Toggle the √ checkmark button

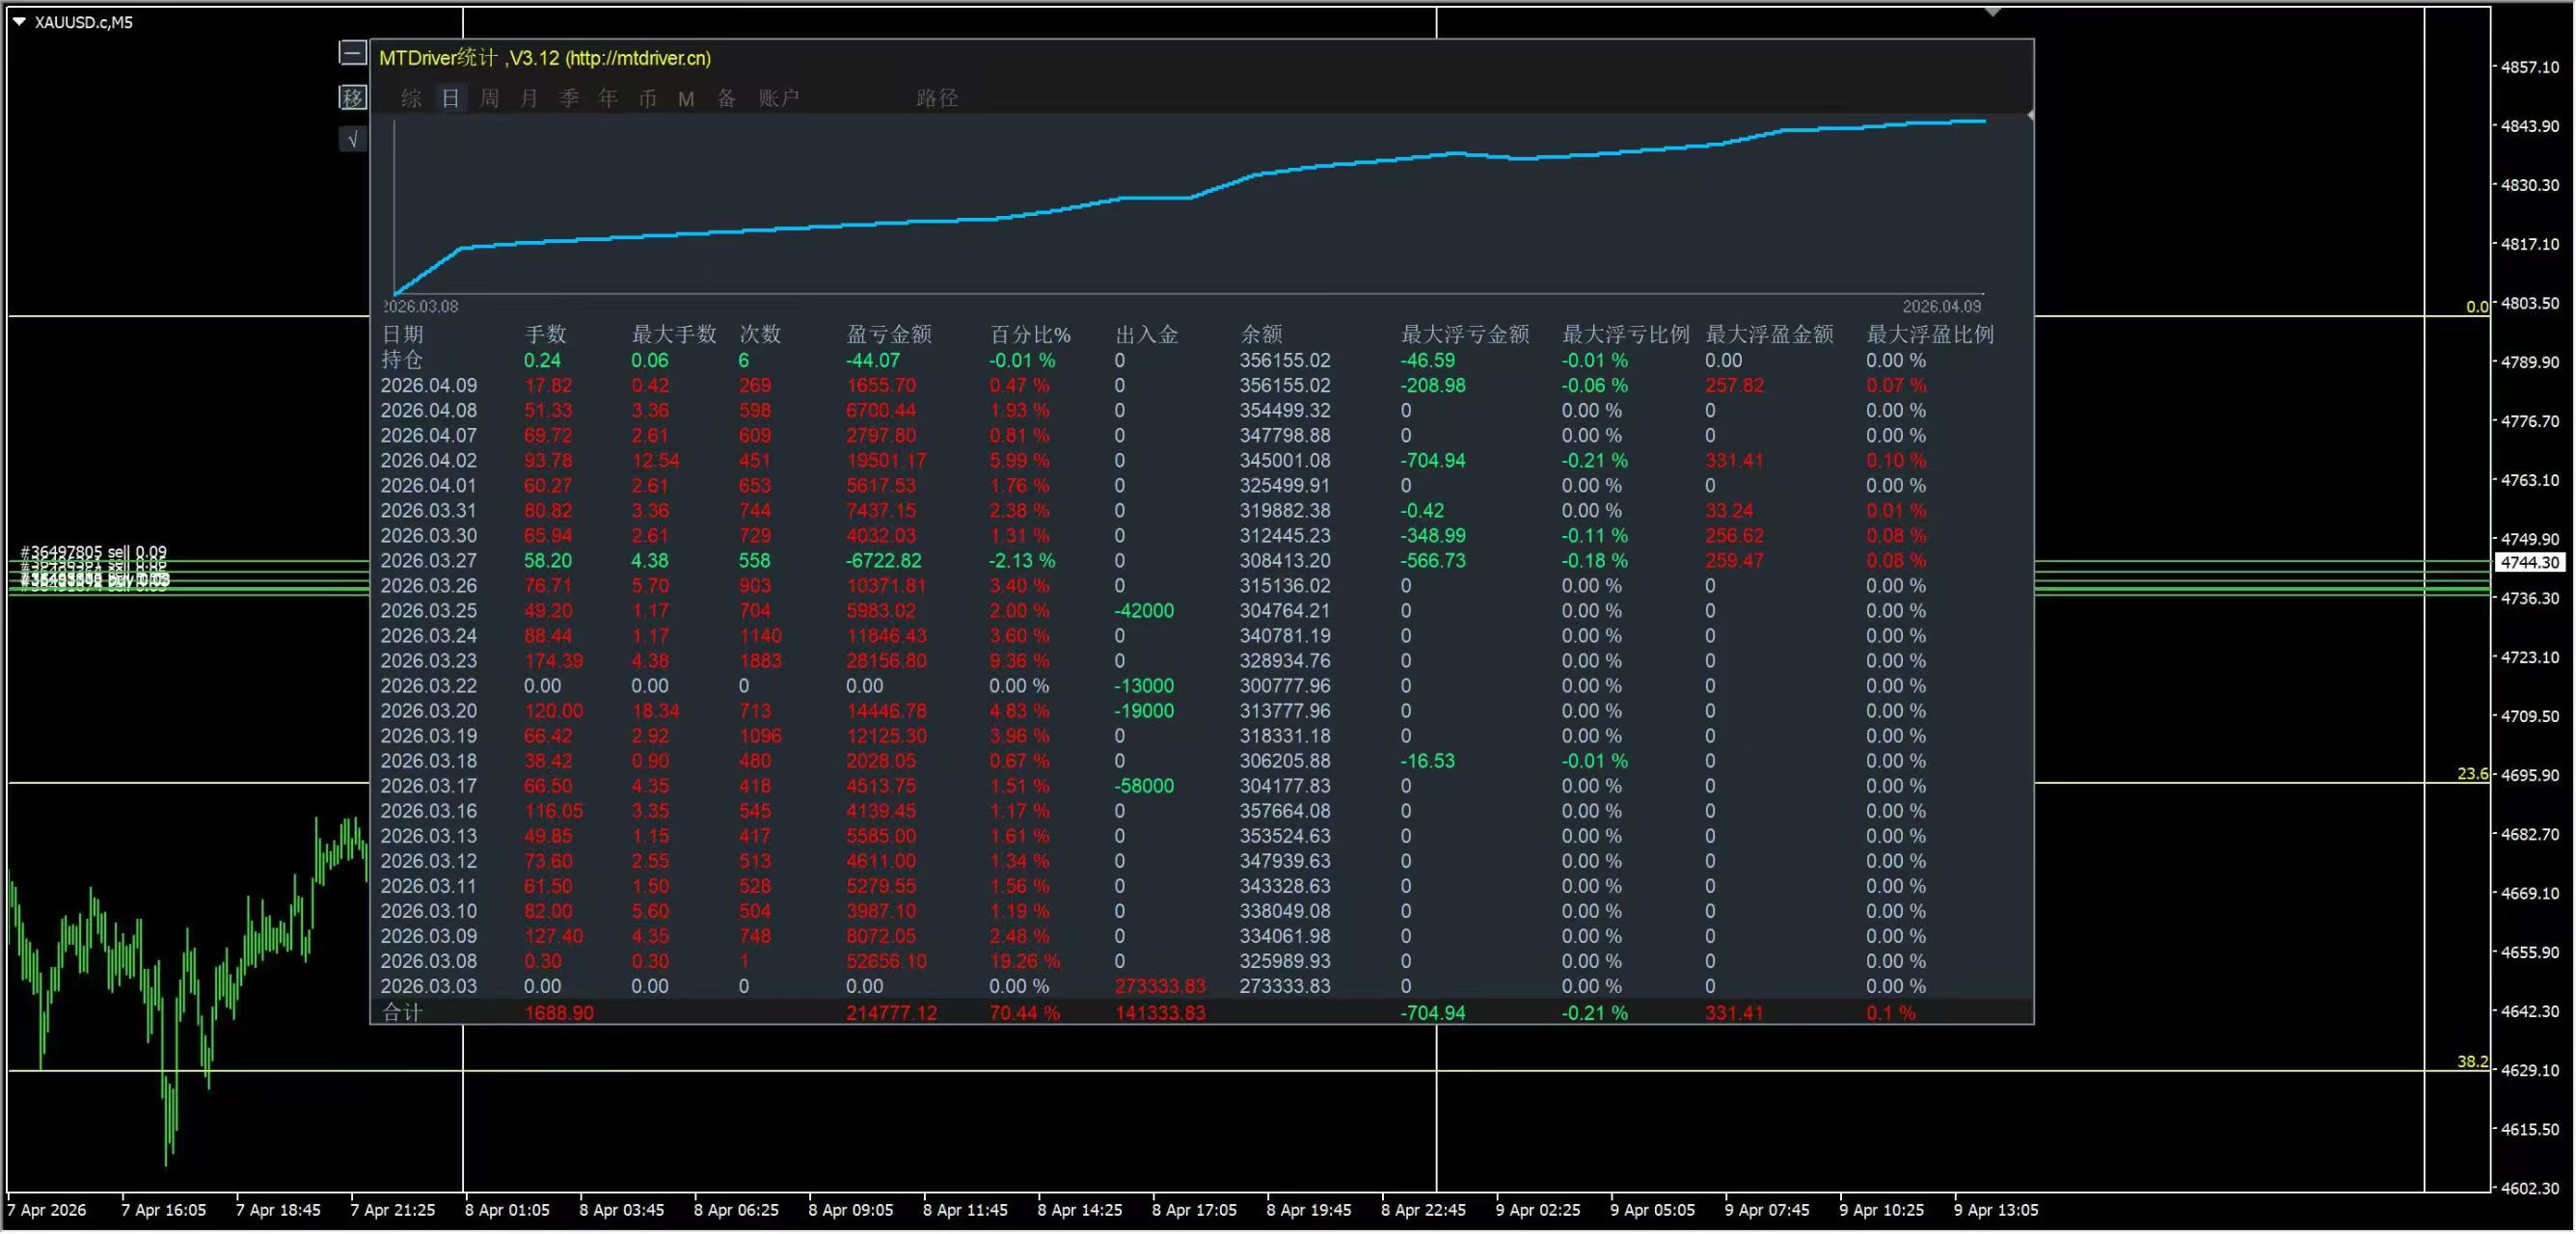pos(352,140)
